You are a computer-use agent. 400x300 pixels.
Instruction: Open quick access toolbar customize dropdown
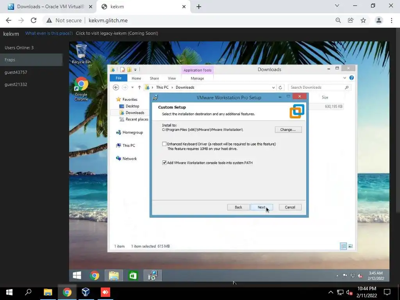pos(136,70)
